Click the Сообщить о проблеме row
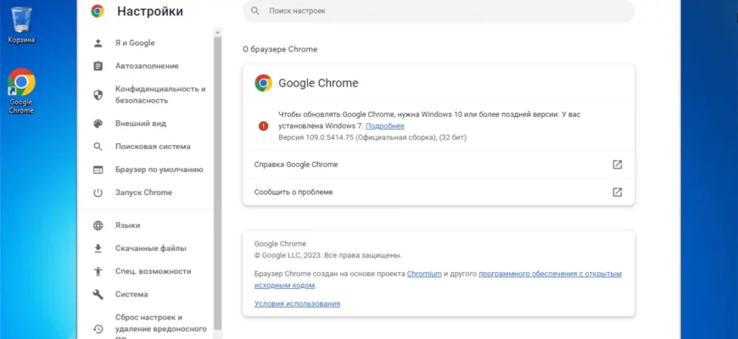The image size is (738, 339). [439, 192]
